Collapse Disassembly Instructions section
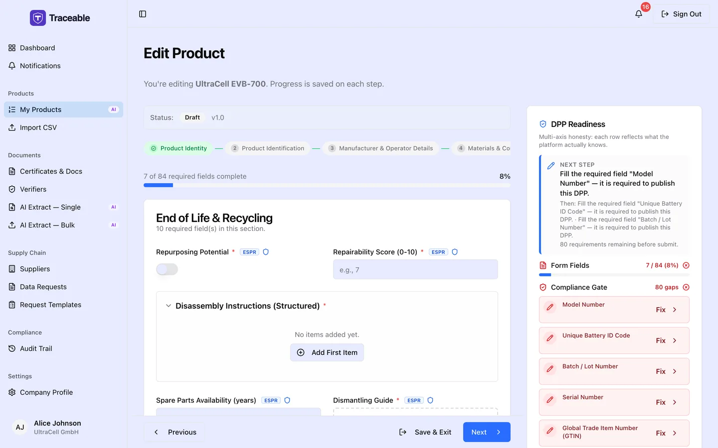 (169, 306)
